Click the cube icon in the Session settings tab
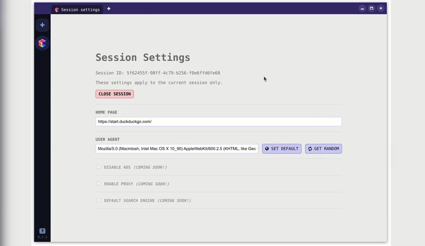The image size is (425, 246). 56,10
